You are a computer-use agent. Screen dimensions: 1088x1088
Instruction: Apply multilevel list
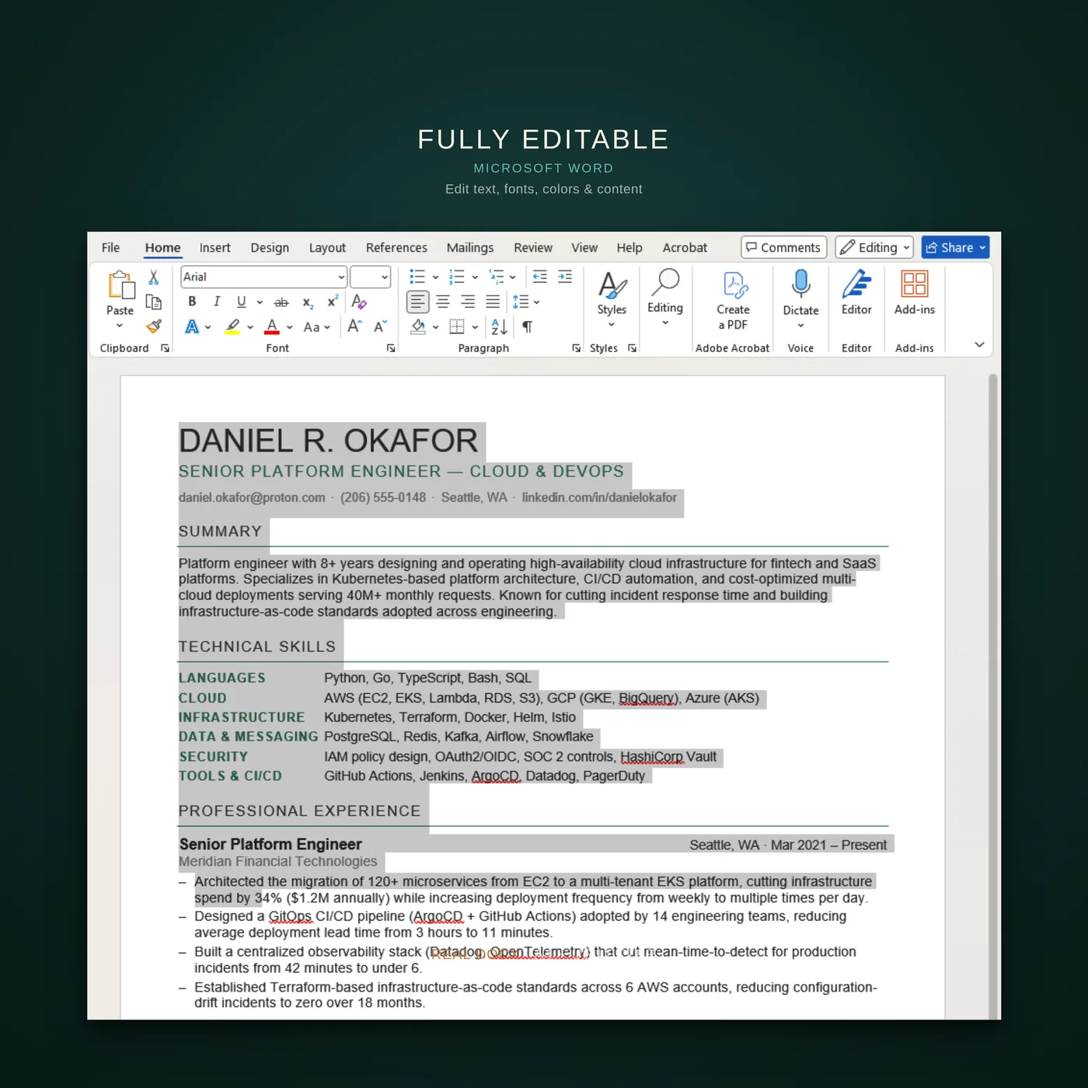pos(497,277)
